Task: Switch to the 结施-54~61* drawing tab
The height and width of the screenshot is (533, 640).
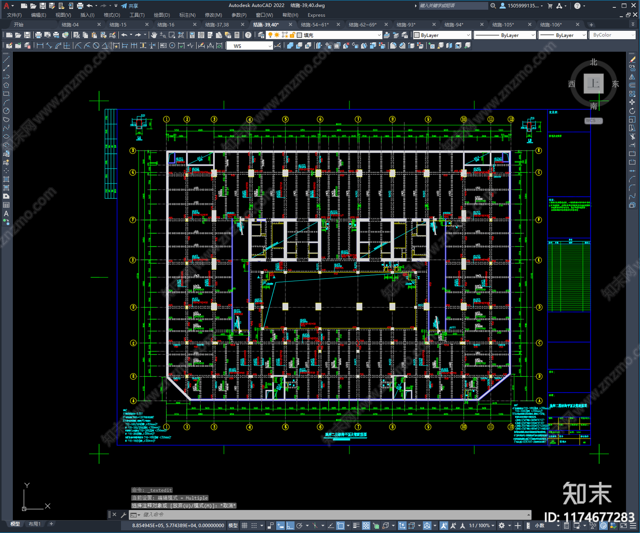Action: pos(315,24)
